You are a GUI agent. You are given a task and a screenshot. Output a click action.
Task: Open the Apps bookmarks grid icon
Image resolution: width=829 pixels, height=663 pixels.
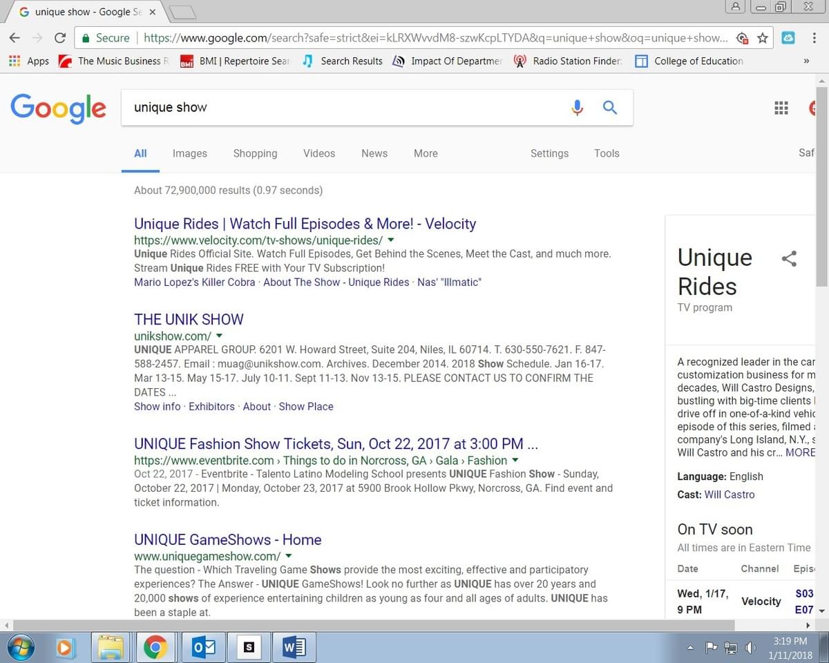[15, 61]
